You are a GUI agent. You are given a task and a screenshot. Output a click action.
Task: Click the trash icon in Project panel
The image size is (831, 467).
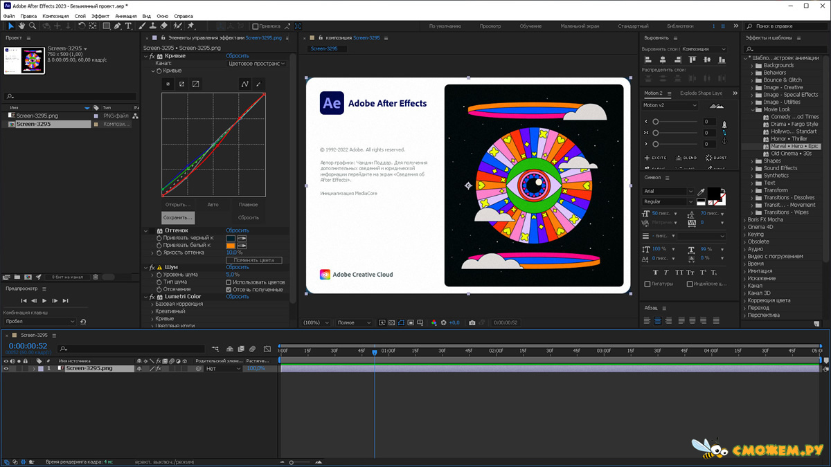(96, 277)
